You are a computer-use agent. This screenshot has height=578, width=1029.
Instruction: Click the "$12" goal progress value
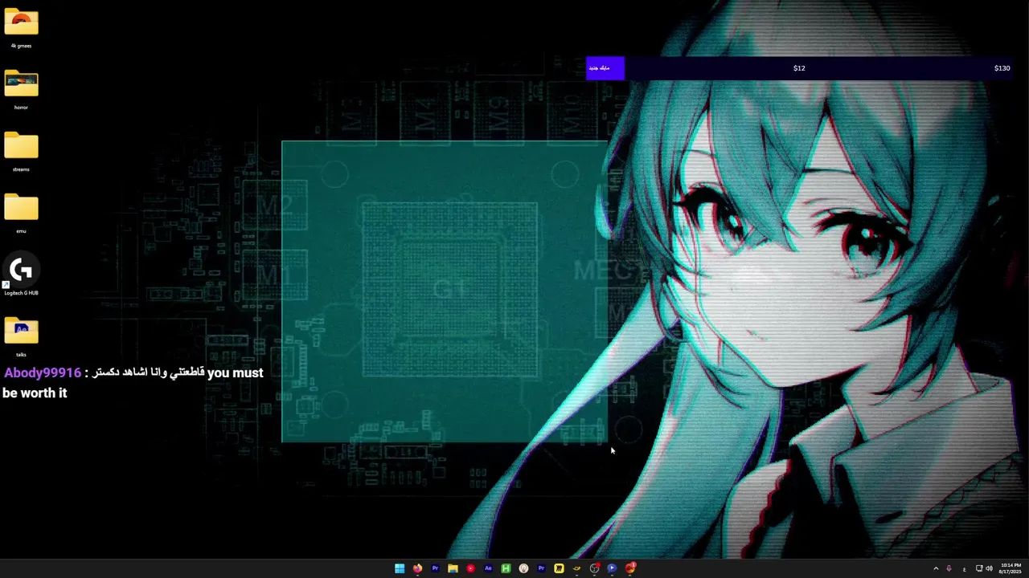[x=799, y=68]
